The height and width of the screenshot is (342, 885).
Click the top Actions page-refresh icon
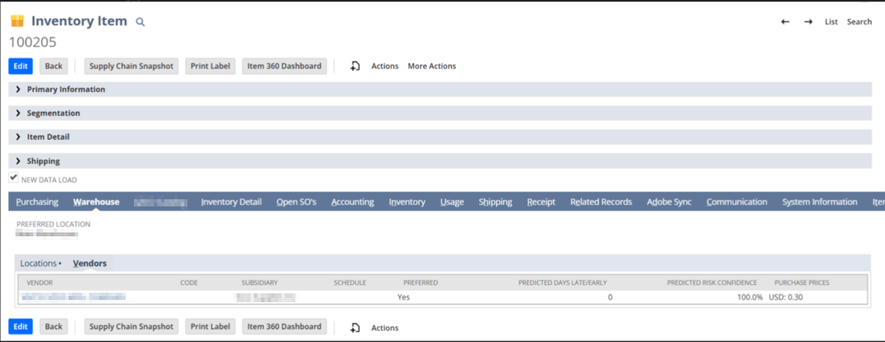tap(355, 66)
